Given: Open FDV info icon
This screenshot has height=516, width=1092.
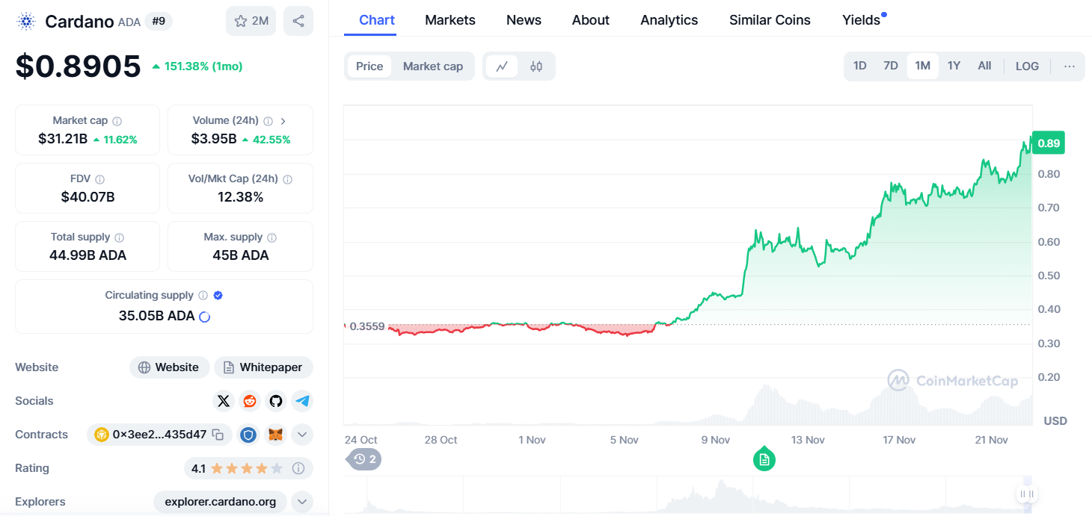Looking at the screenshot, I should [x=99, y=179].
